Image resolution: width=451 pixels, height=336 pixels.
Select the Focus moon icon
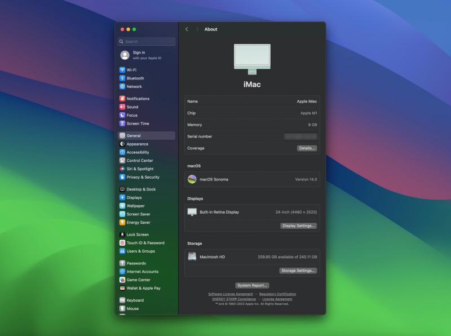[122, 116]
